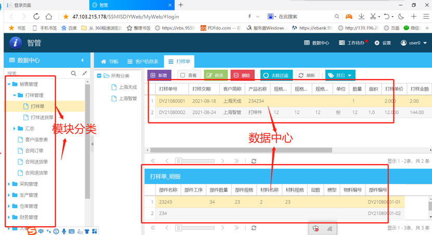Expand the 仓库管理 folder
This screenshot has width=432, height=235.
click(x=9, y=206)
